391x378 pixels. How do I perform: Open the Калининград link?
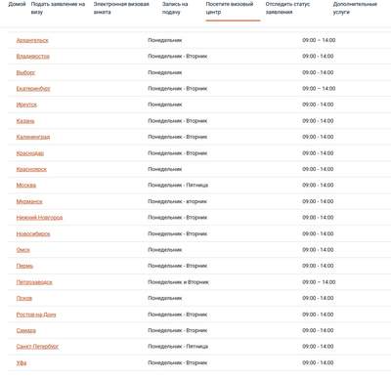click(33, 137)
